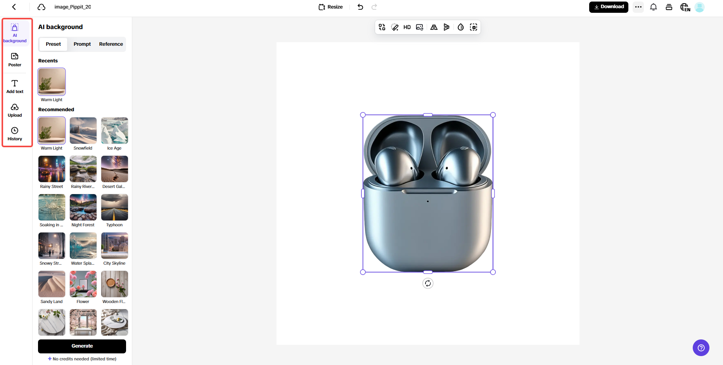Choose the Snowfield background preset
Viewport: 723px width, 365px height.
[x=83, y=131]
